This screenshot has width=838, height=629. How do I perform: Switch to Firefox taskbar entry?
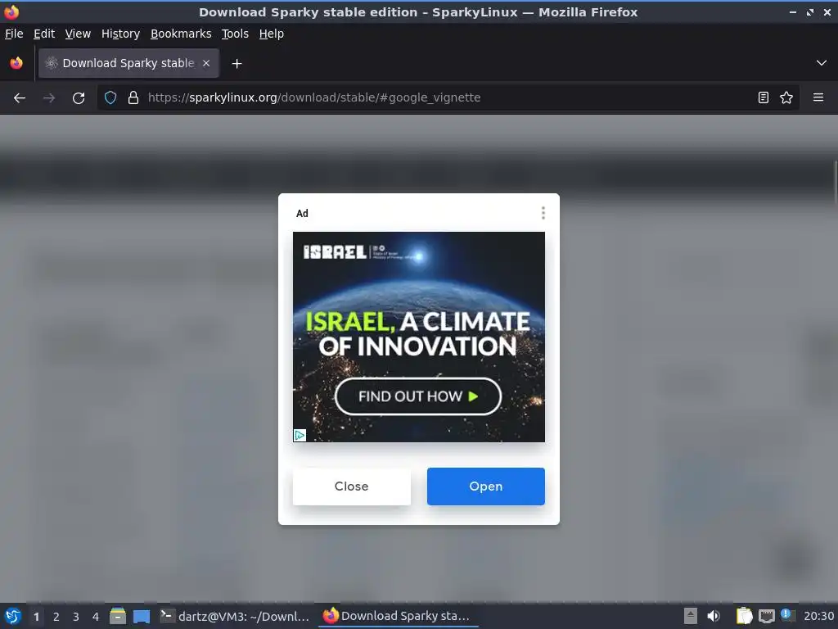click(x=397, y=616)
